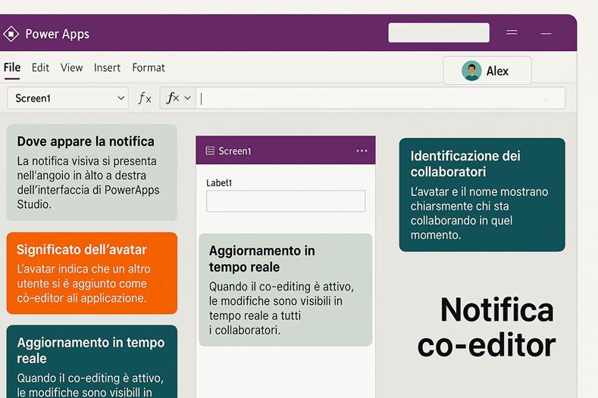Screen dimensions: 598x398
Task: Open the Insert menu
Action: (x=107, y=67)
